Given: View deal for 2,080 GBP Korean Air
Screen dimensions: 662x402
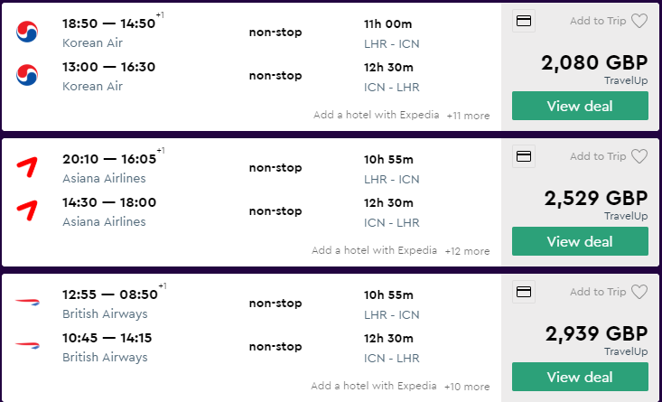Looking at the screenshot, I should [x=580, y=106].
